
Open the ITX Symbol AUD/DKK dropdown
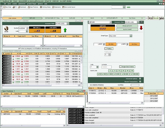click(27, 28)
